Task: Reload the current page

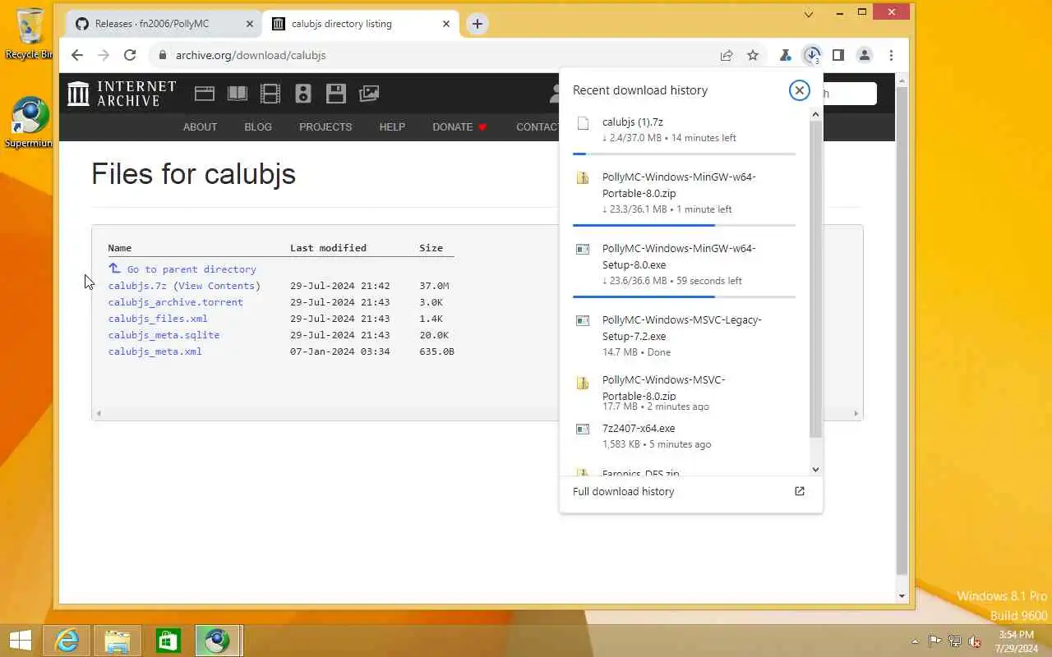Action: click(130, 55)
